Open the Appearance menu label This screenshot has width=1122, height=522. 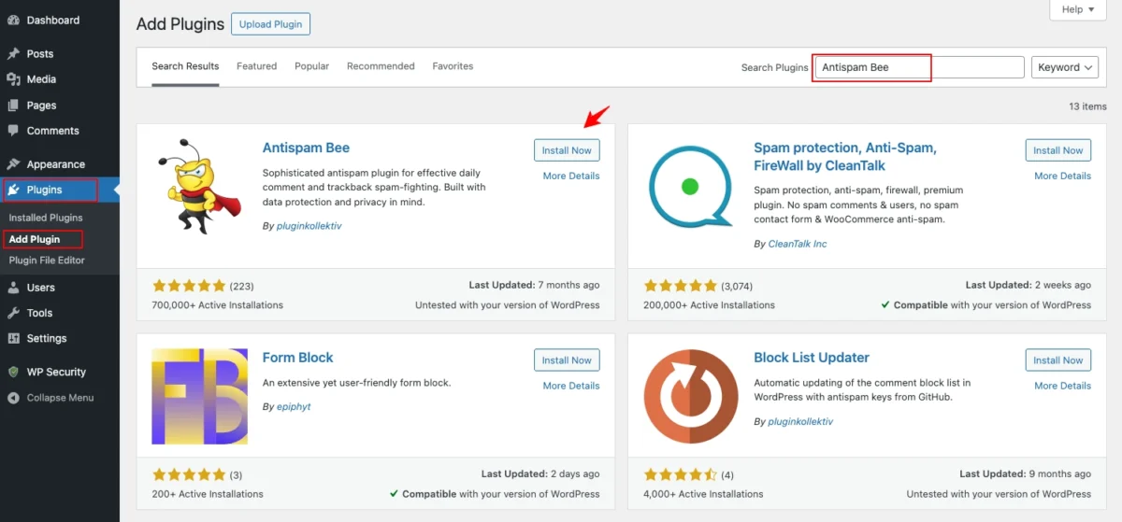pos(56,164)
